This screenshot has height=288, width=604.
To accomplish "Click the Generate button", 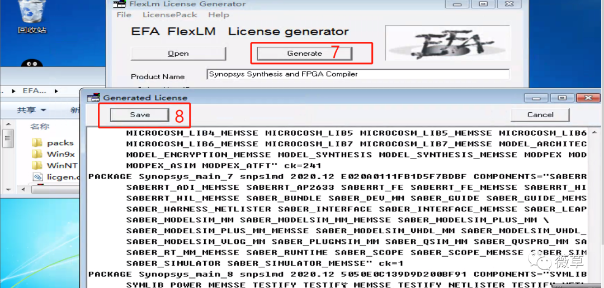I will pos(305,54).
